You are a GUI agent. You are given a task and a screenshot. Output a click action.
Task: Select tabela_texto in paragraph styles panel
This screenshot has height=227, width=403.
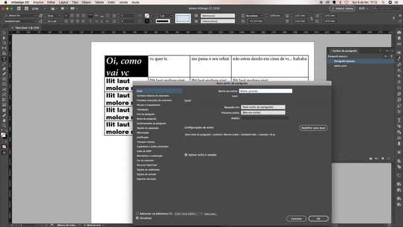pyautogui.click(x=340, y=66)
